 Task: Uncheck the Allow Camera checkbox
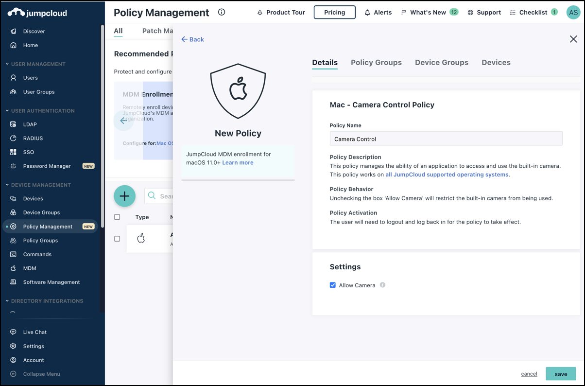(333, 285)
